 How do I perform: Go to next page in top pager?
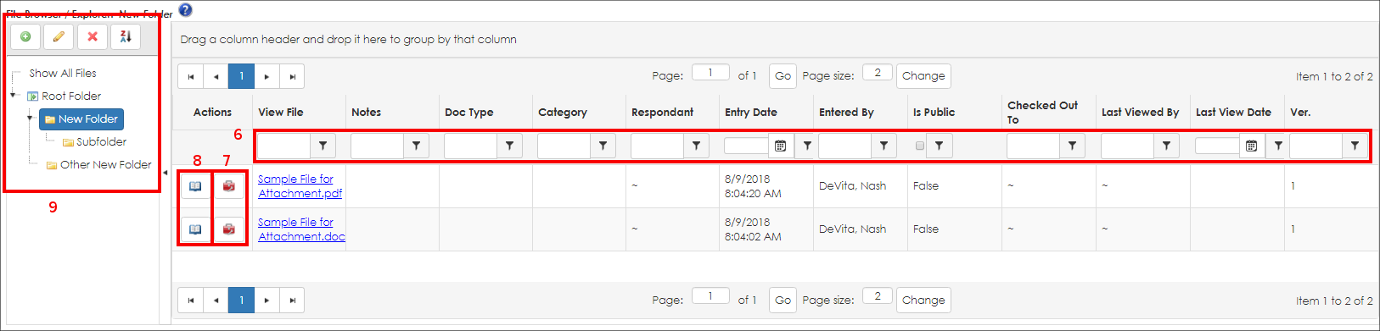coord(266,76)
